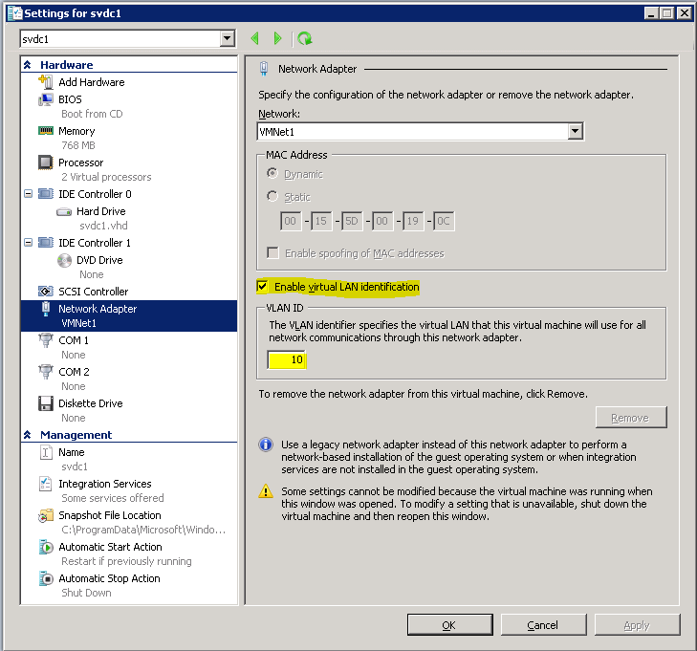
Task: Select Shut Down under Automatic Stop Action
Action: tap(86, 593)
